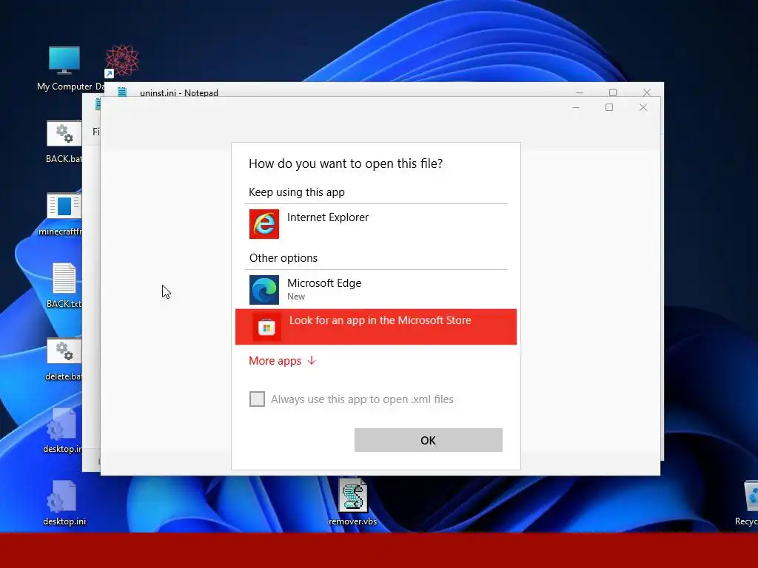Close the uninst.ini Notepad window
Screen dimensions: 758x568
tap(647, 92)
